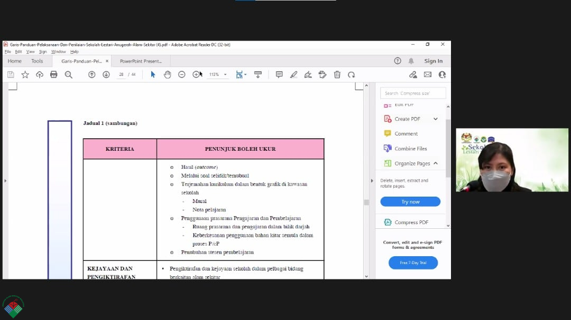The image size is (571, 320).
Task: Select the Highlight text pen
Action: point(293,74)
